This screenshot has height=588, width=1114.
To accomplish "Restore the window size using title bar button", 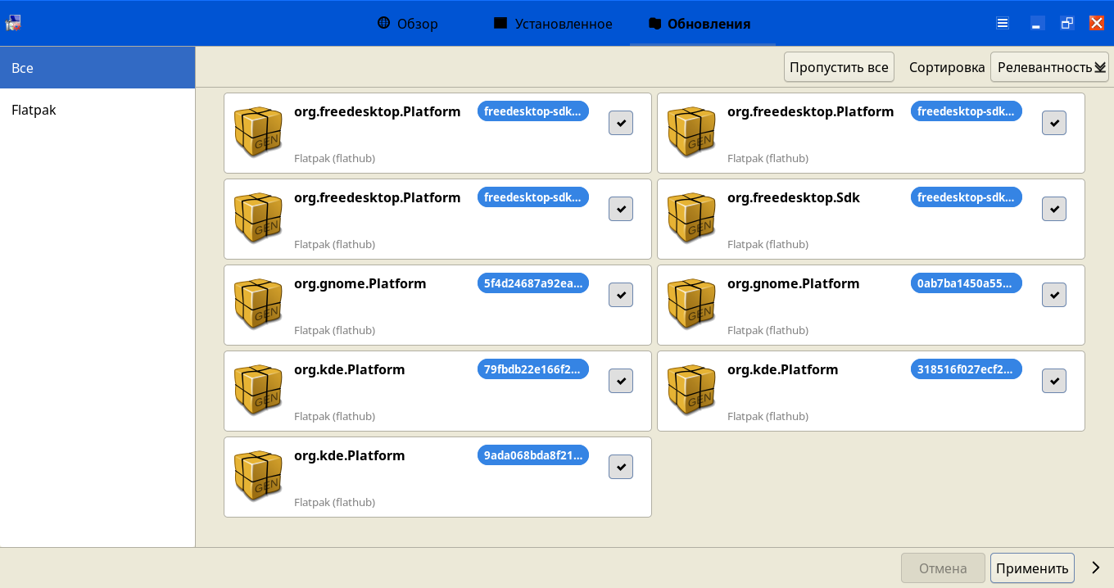I will click(1066, 24).
